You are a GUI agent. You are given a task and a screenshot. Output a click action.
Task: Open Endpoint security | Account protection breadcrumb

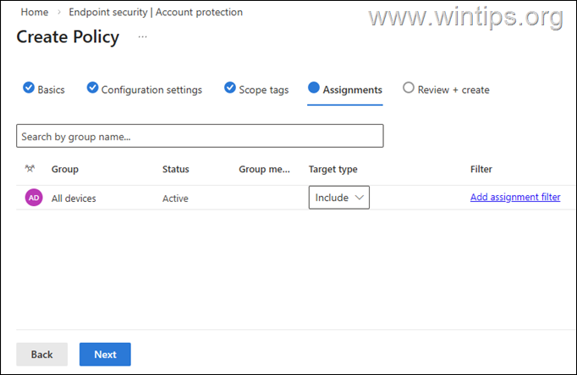(156, 12)
